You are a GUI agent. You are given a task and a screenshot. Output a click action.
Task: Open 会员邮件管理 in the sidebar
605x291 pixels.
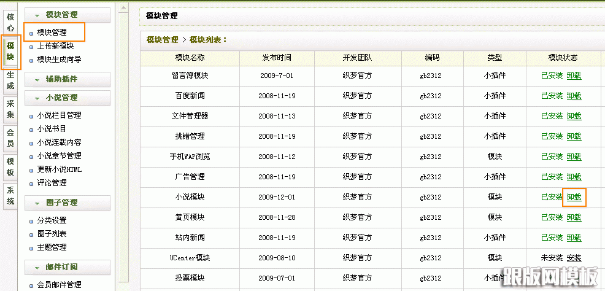tap(59, 285)
